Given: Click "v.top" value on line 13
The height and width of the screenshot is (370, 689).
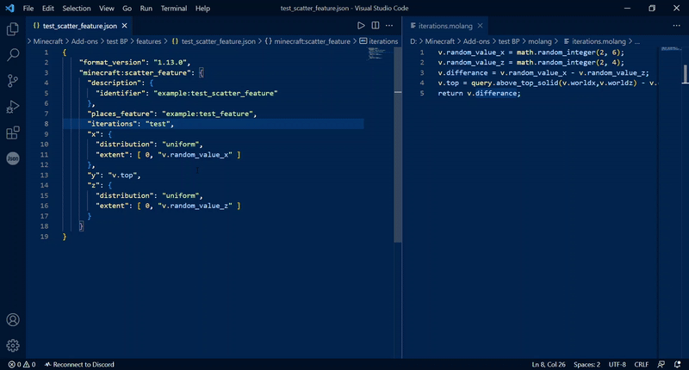Looking at the screenshot, I should pyautogui.click(x=122, y=176).
